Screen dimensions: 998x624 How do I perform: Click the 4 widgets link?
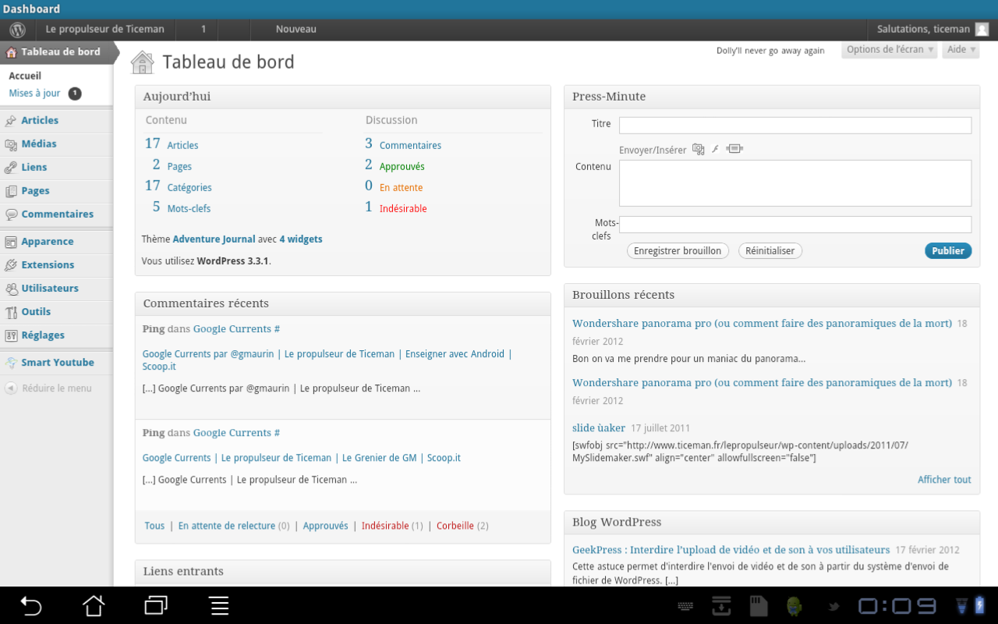tap(301, 239)
